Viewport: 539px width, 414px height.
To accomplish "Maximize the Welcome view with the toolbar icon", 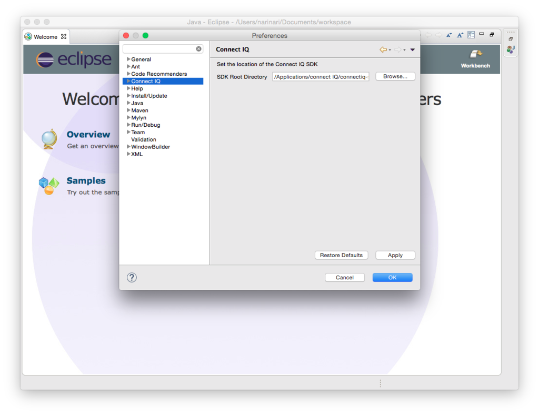I will 492,34.
